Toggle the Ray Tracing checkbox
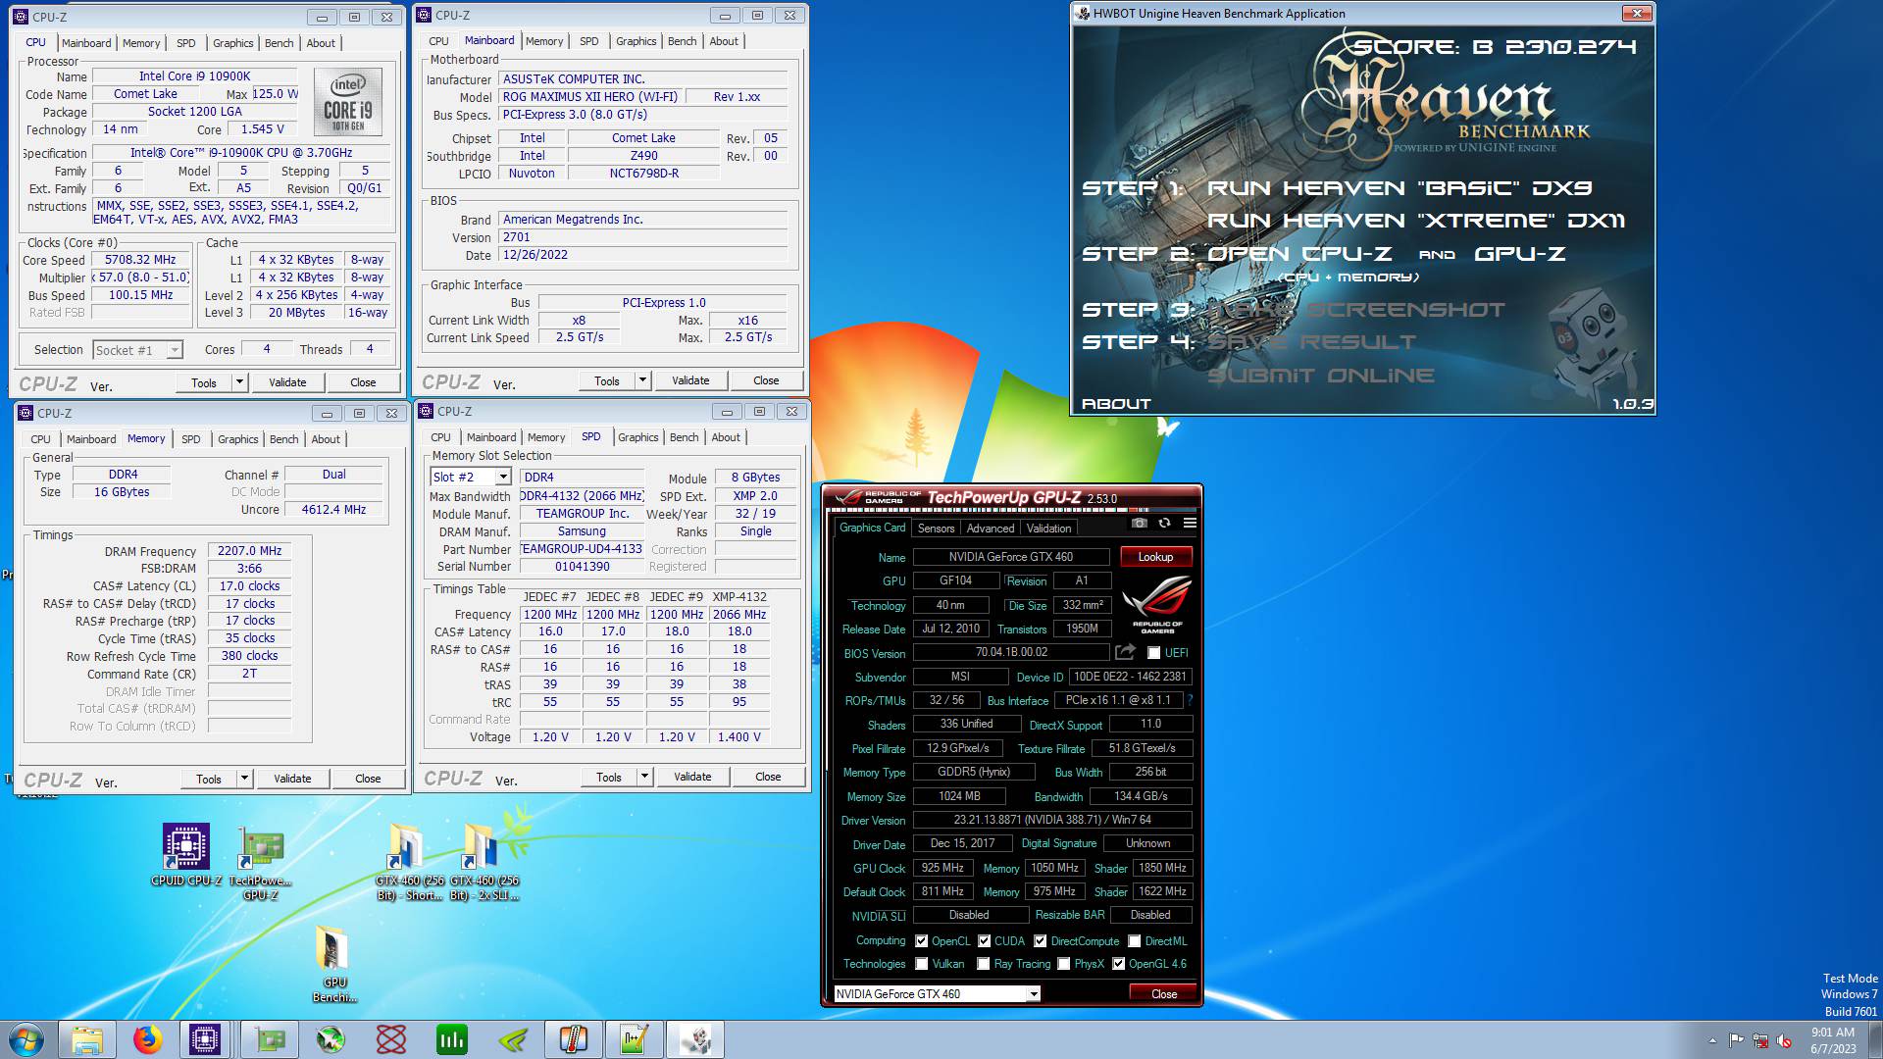The image size is (1883, 1059). 983,964
